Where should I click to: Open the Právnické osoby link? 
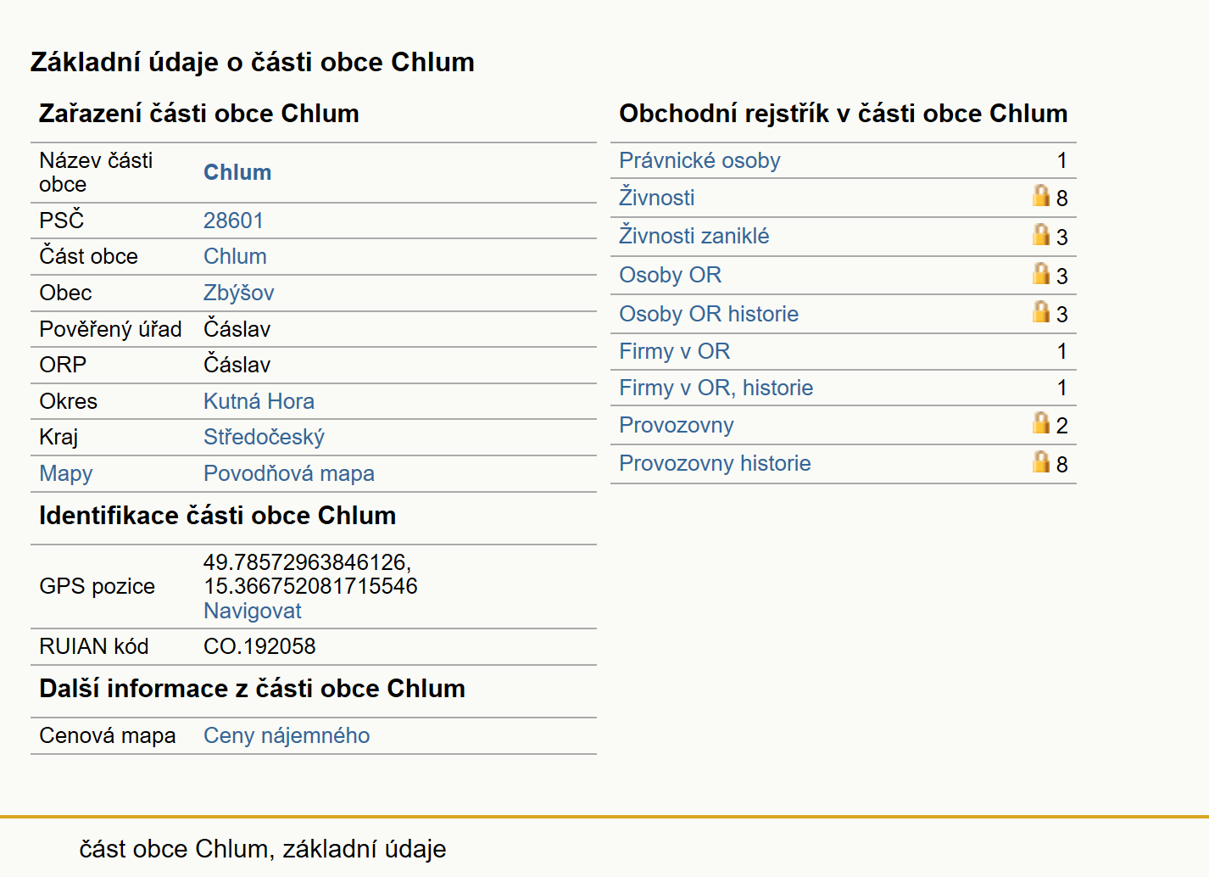point(699,160)
